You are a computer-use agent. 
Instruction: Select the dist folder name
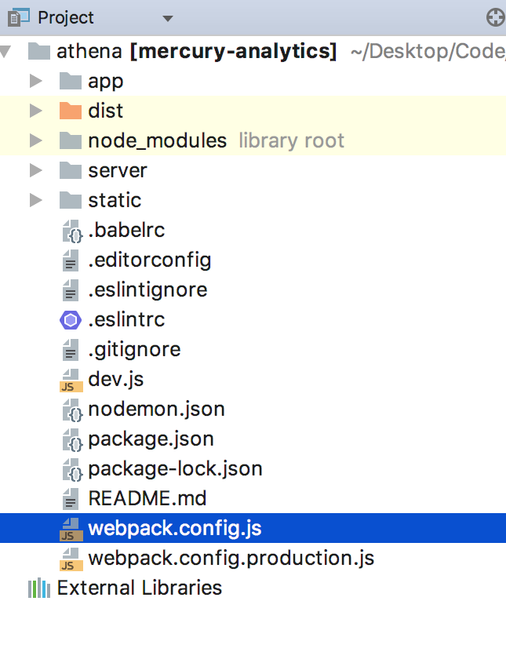[106, 111]
